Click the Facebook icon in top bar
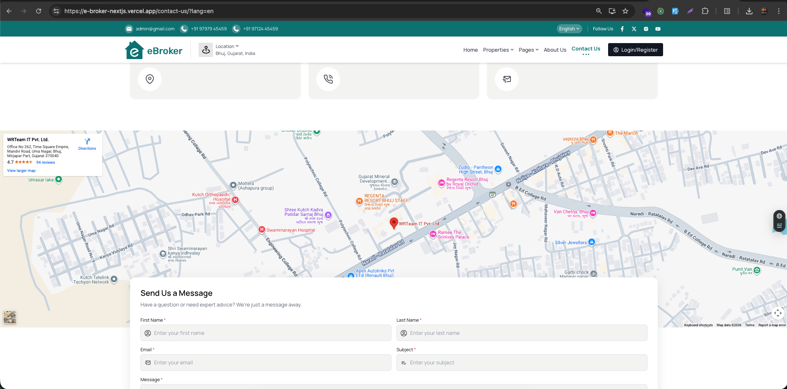This screenshot has height=389, width=787. [622, 29]
